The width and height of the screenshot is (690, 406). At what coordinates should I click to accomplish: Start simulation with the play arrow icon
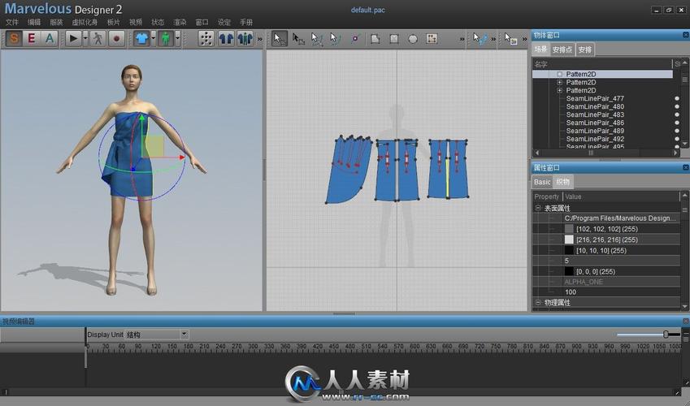(x=73, y=39)
